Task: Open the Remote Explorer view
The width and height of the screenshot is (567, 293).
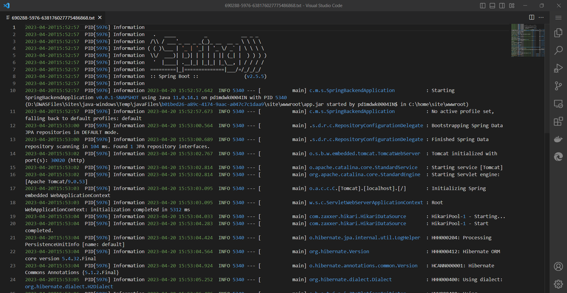Action: pyautogui.click(x=558, y=104)
